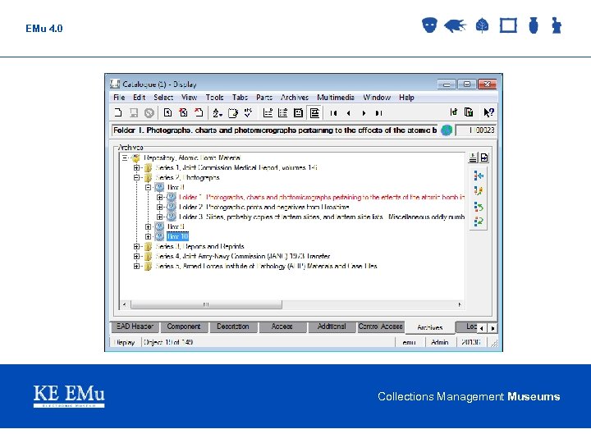Open the File menu
The height and width of the screenshot is (443, 591).
(x=119, y=97)
